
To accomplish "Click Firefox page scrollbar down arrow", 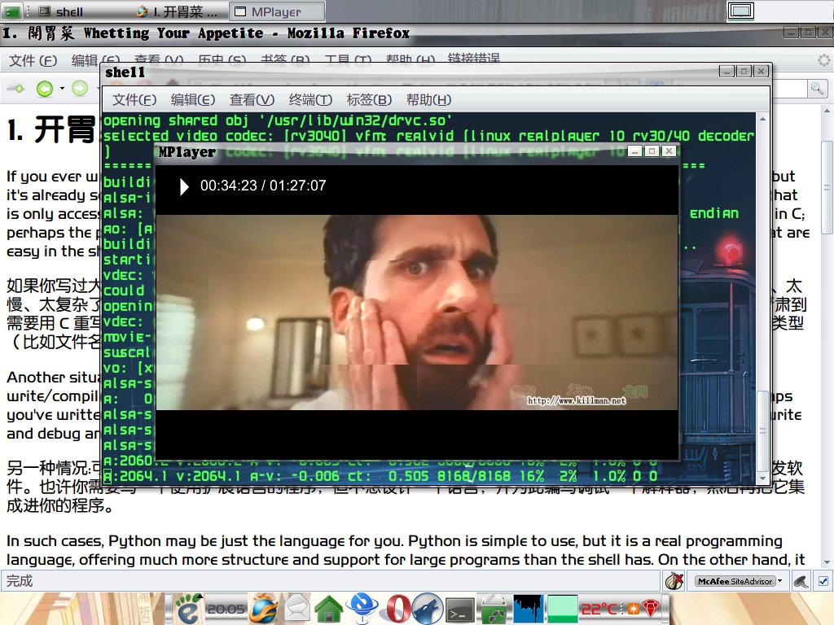I will (x=827, y=562).
